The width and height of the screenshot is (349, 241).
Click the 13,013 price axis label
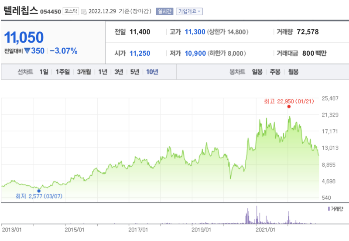click(330, 148)
